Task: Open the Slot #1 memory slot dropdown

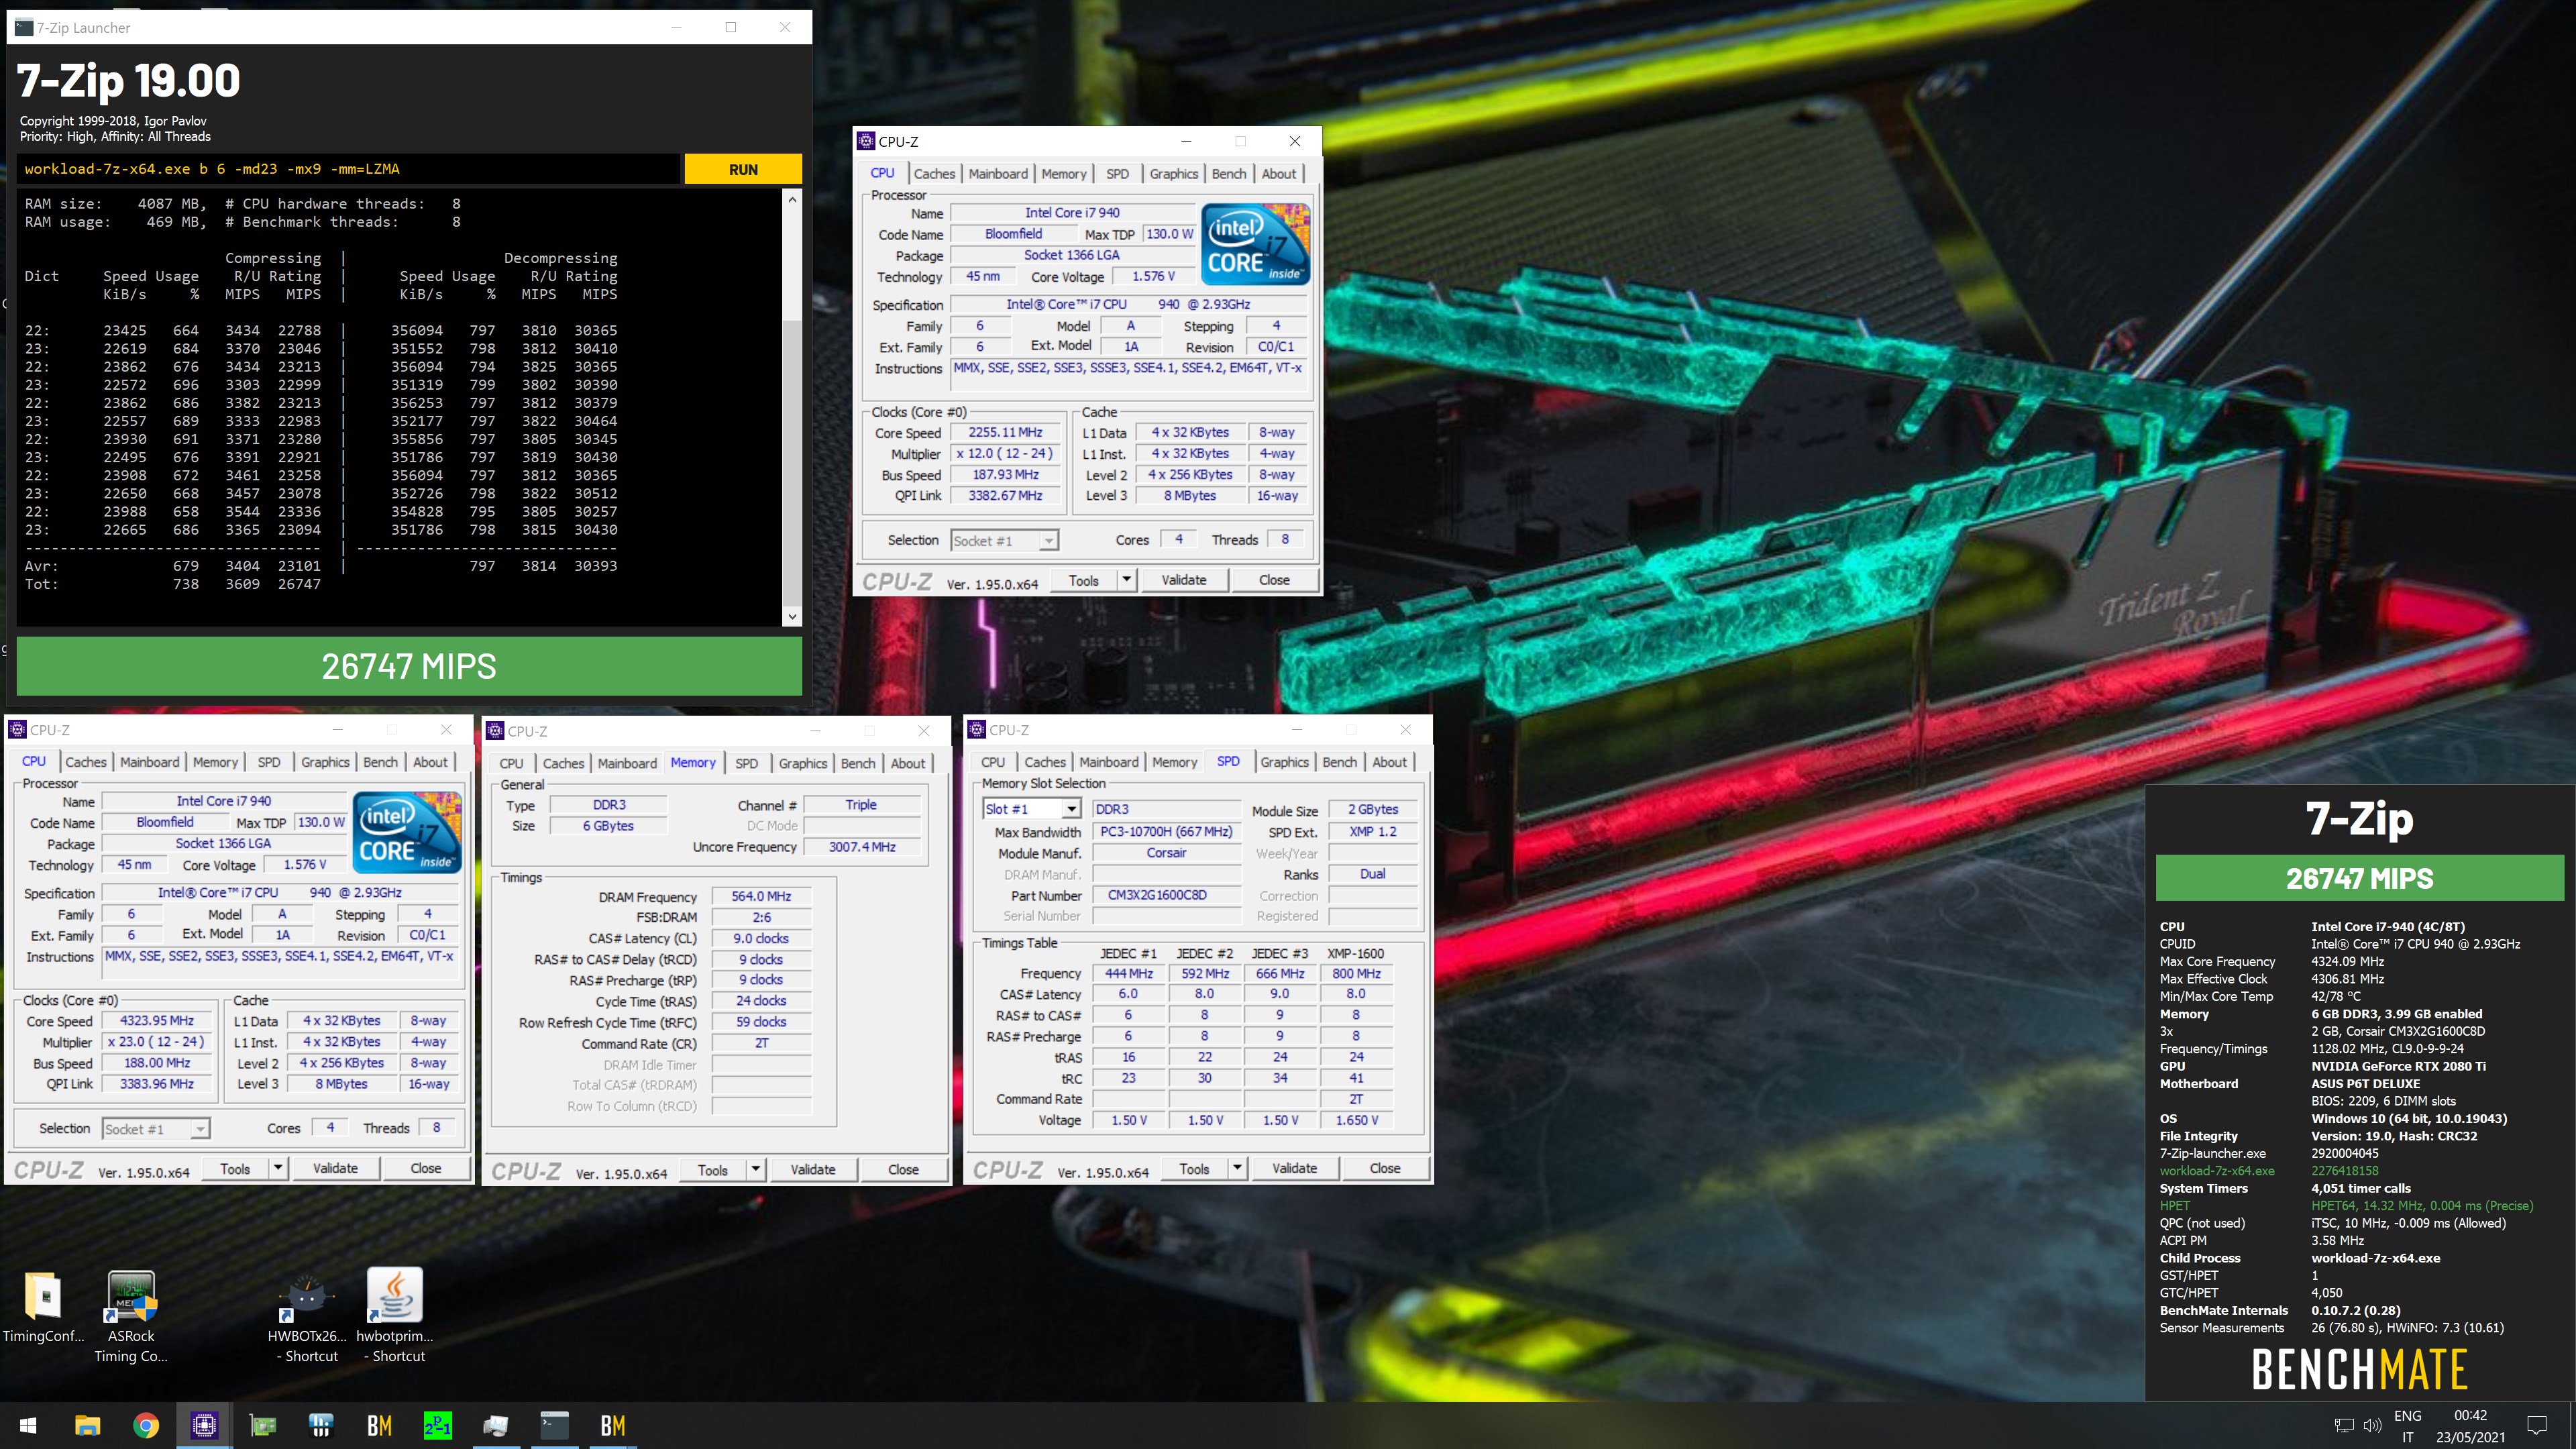Action: pyautogui.click(x=1071, y=809)
